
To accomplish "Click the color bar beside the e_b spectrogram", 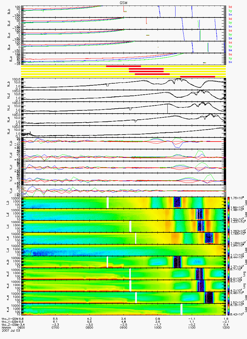I will [x=228, y=262].
